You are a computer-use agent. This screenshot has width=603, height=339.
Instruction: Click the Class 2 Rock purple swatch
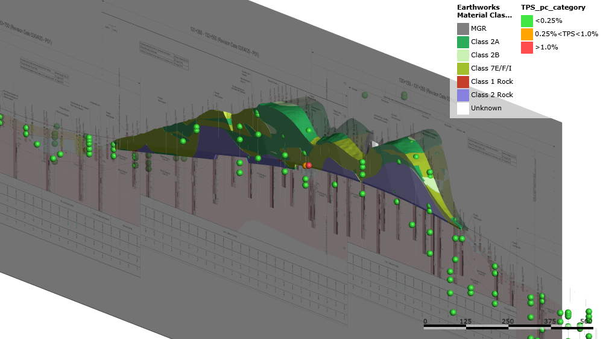[x=463, y=95]
